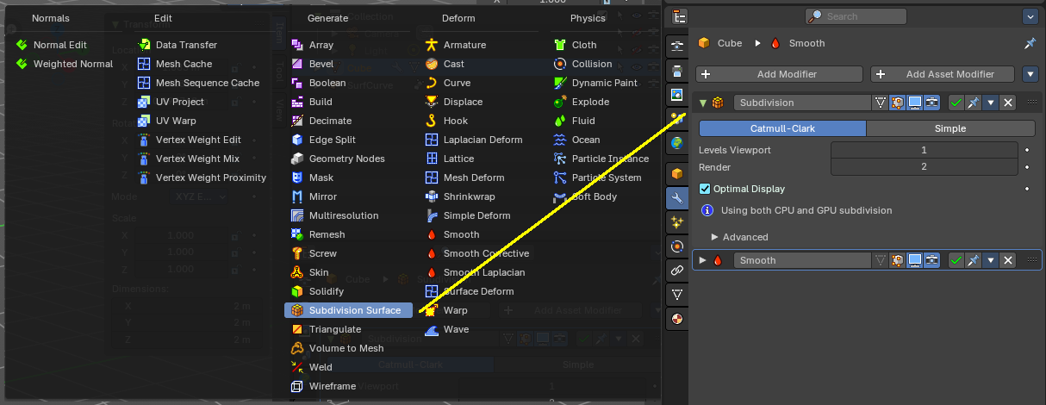
Task: Click green checkmark on Subdivision modifier
Action: click(x=956, y=103)
